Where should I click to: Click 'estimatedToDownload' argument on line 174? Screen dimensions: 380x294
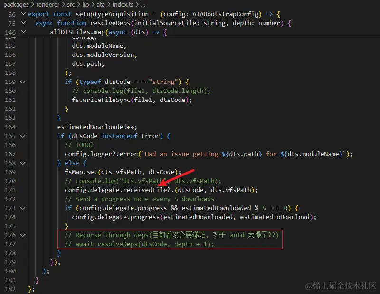pos(275,217)
